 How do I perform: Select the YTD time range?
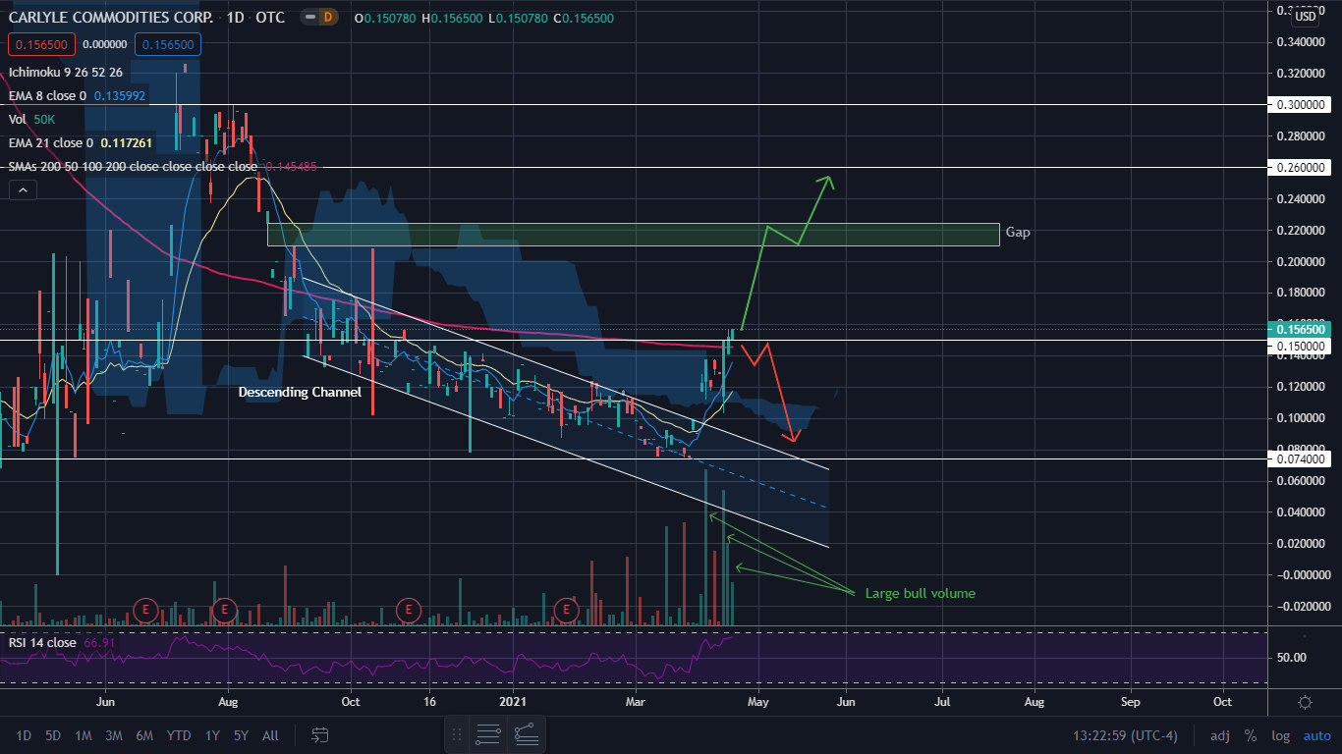tap(179, 735)
